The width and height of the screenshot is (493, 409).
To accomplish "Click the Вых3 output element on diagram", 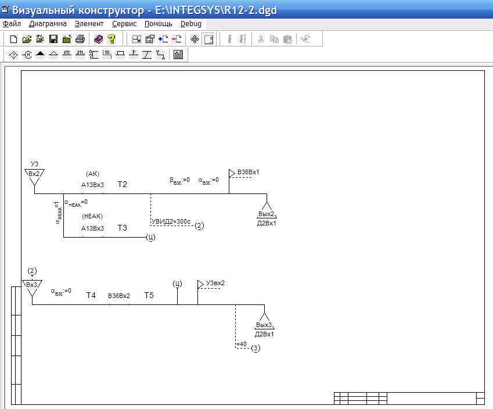I will [264, 324].
